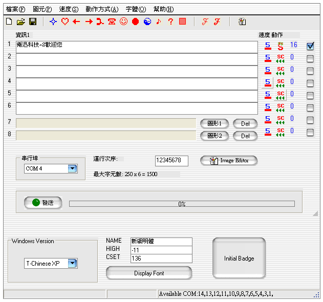Enable the checkbox for message row 8
Viewport: 323px width, 302px height.
[310, 133]
